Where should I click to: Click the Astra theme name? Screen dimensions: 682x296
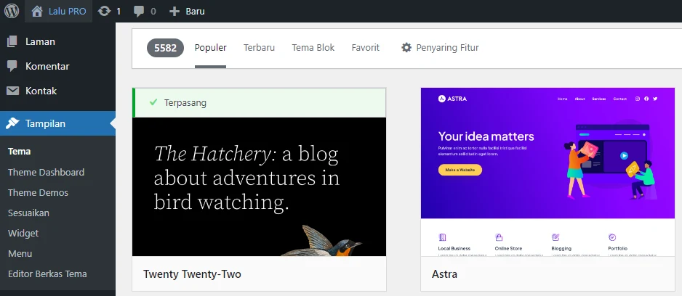point(444,274)
